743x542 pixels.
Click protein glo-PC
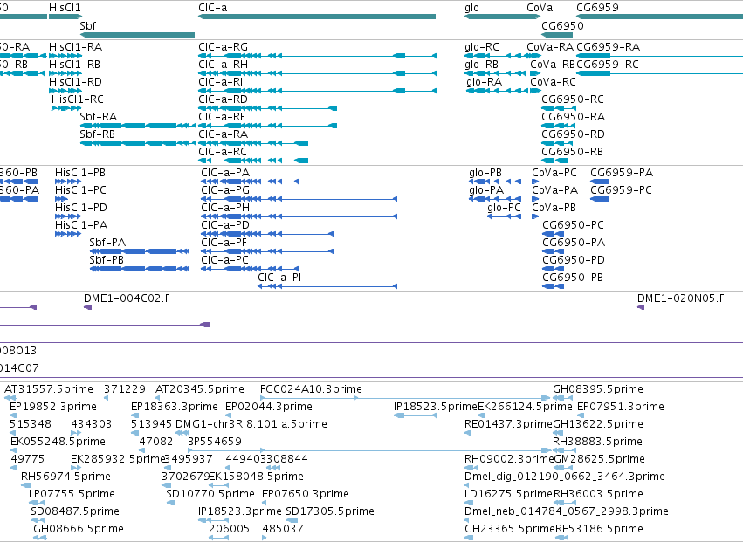tap(505, 216)
